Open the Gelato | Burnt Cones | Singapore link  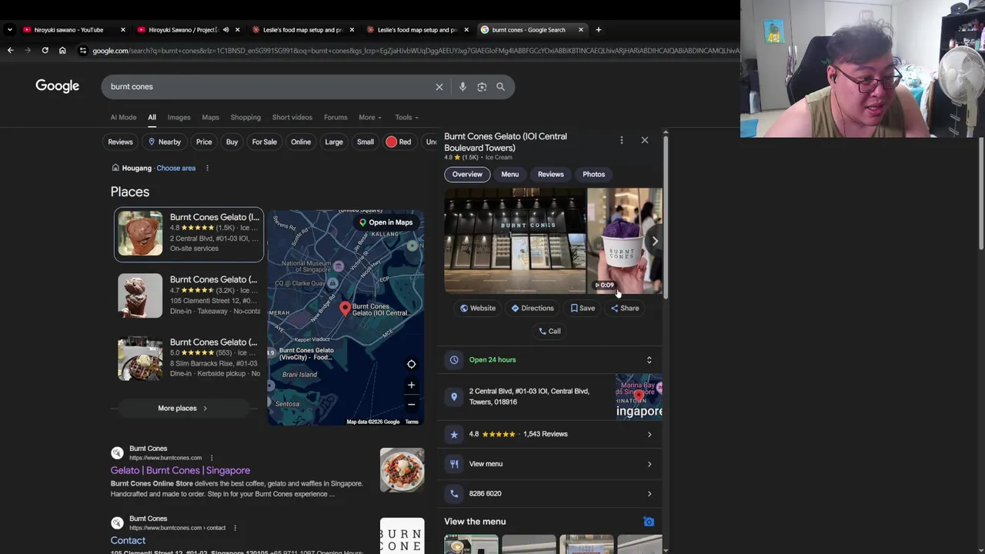[x=180, y=470]
